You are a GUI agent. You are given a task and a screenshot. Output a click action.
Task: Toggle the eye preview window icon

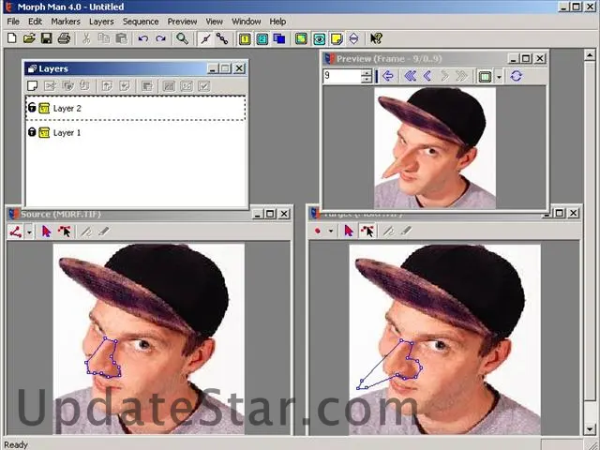coord(319,38)
